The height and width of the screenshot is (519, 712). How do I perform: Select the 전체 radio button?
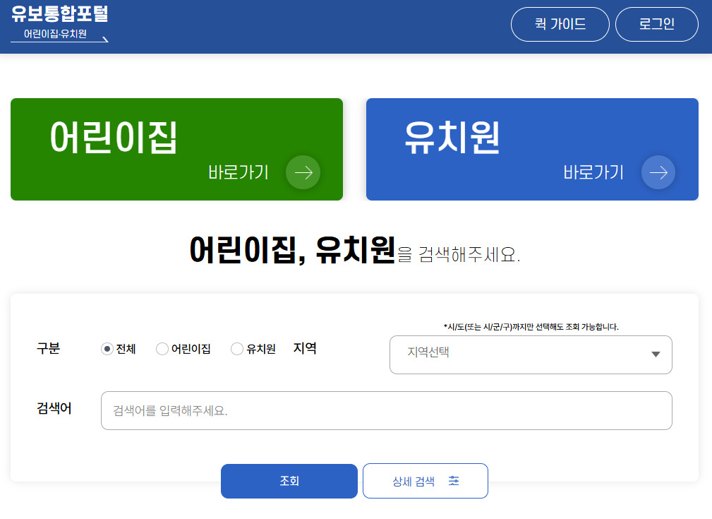[x=107, y=349]
